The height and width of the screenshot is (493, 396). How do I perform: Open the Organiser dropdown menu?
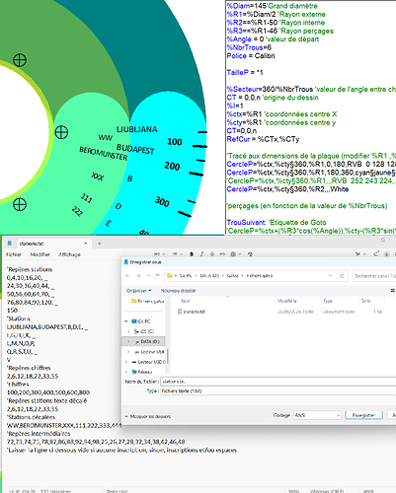[138, 291]
